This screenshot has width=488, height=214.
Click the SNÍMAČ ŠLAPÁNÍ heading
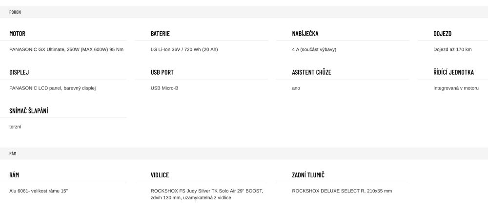pos(28,111)
